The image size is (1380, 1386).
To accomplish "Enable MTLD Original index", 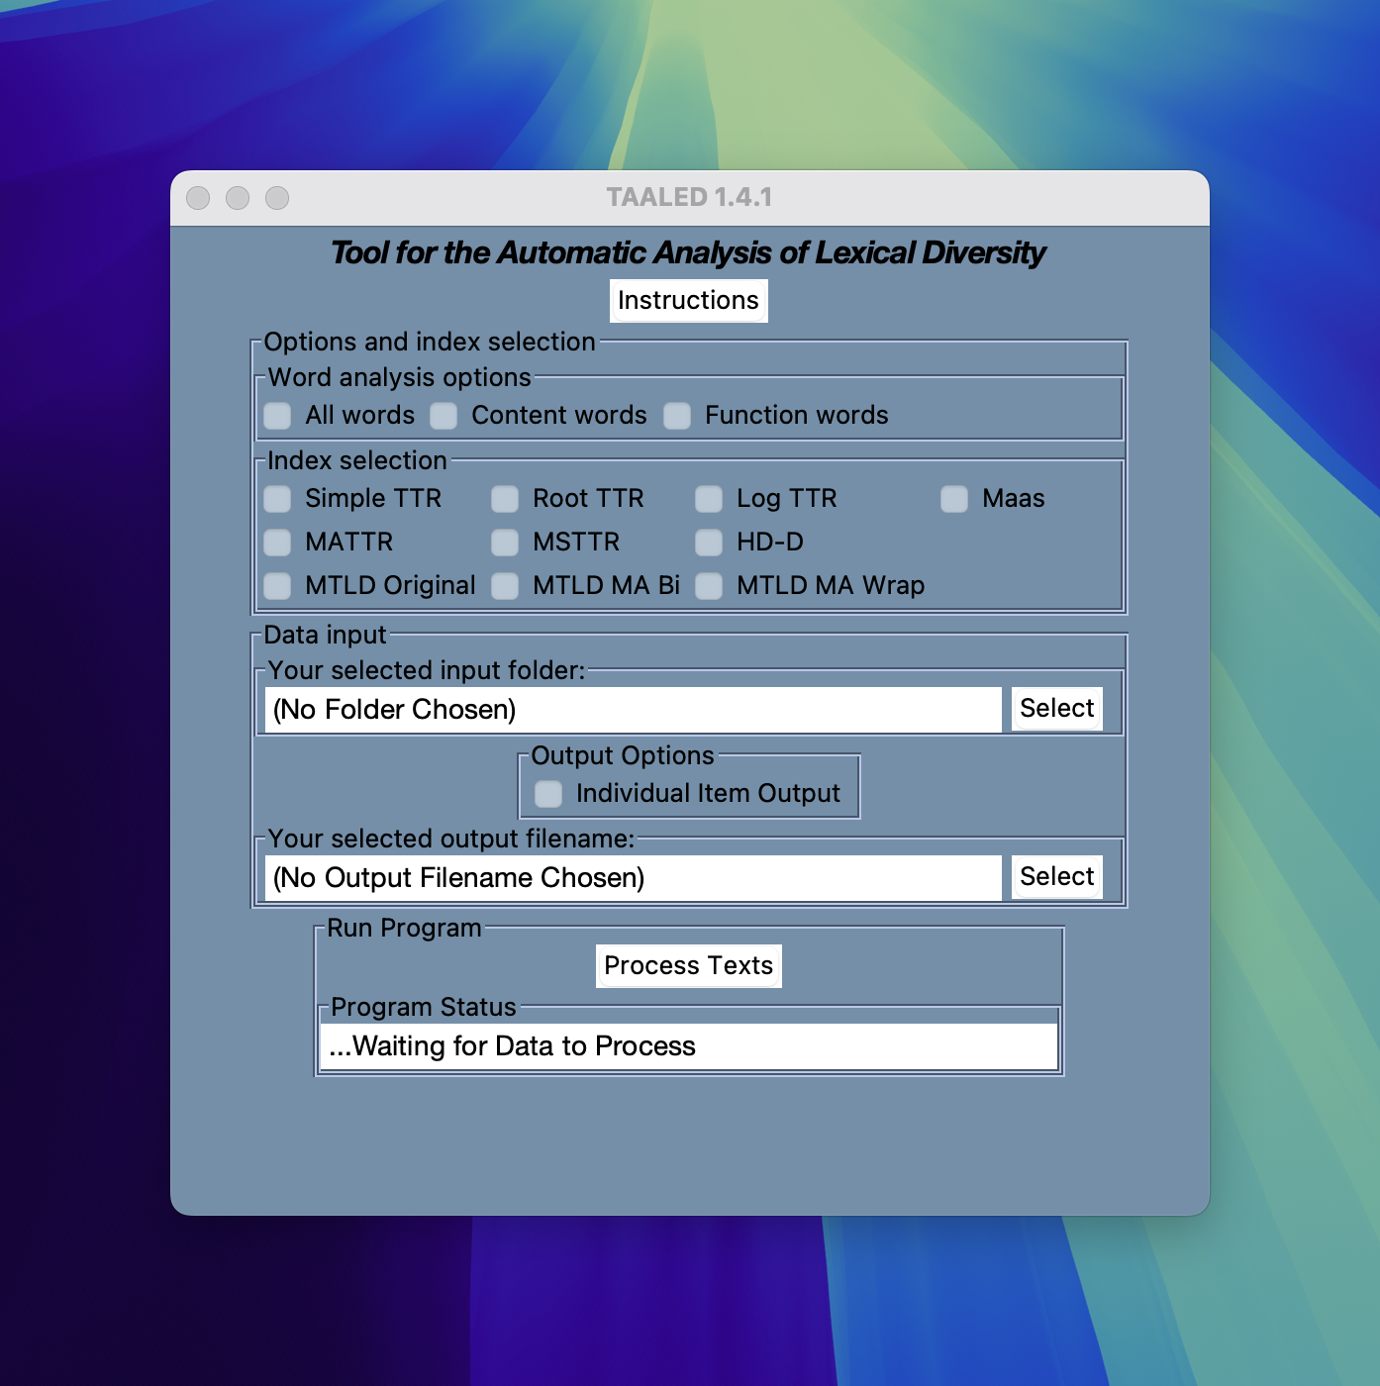I will tap(278, 586).
